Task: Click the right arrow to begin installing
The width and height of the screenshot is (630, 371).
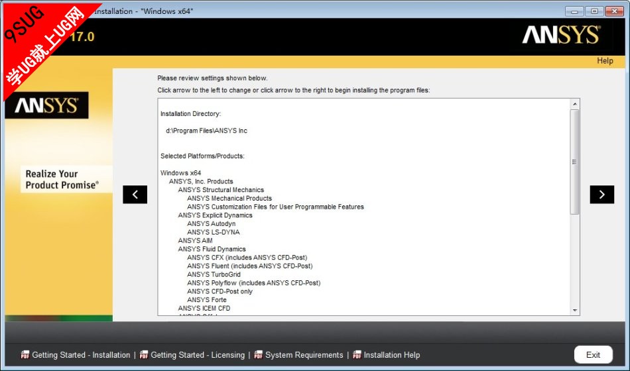Action: (602, 194)
